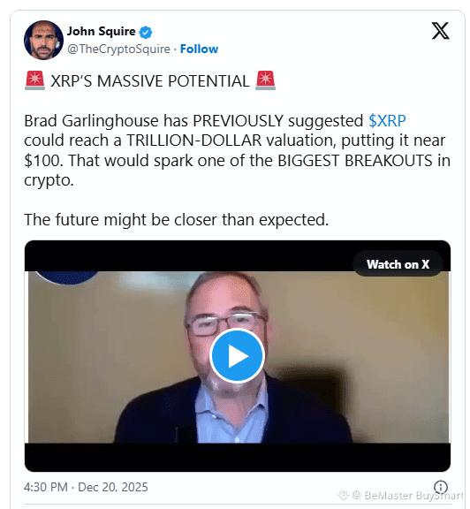Click the small logo beside BeMaster watermark

coord(343,495)
